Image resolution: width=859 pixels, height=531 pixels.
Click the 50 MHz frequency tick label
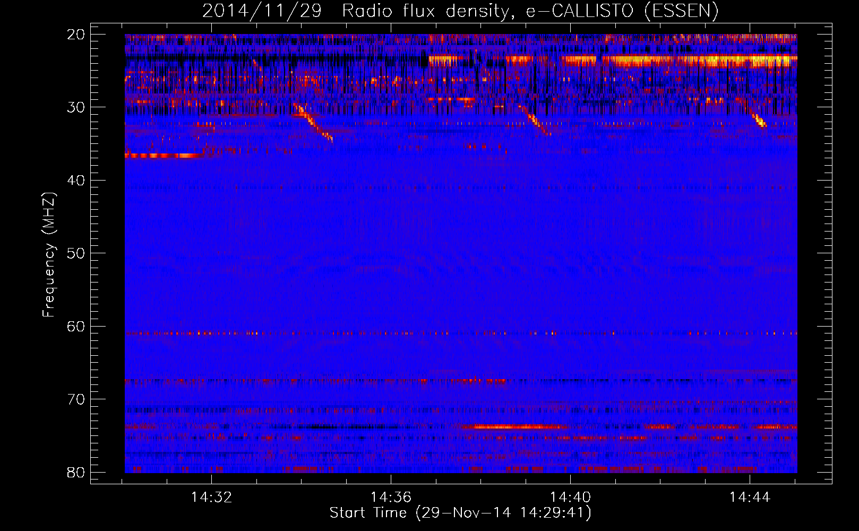coord(76,253)
